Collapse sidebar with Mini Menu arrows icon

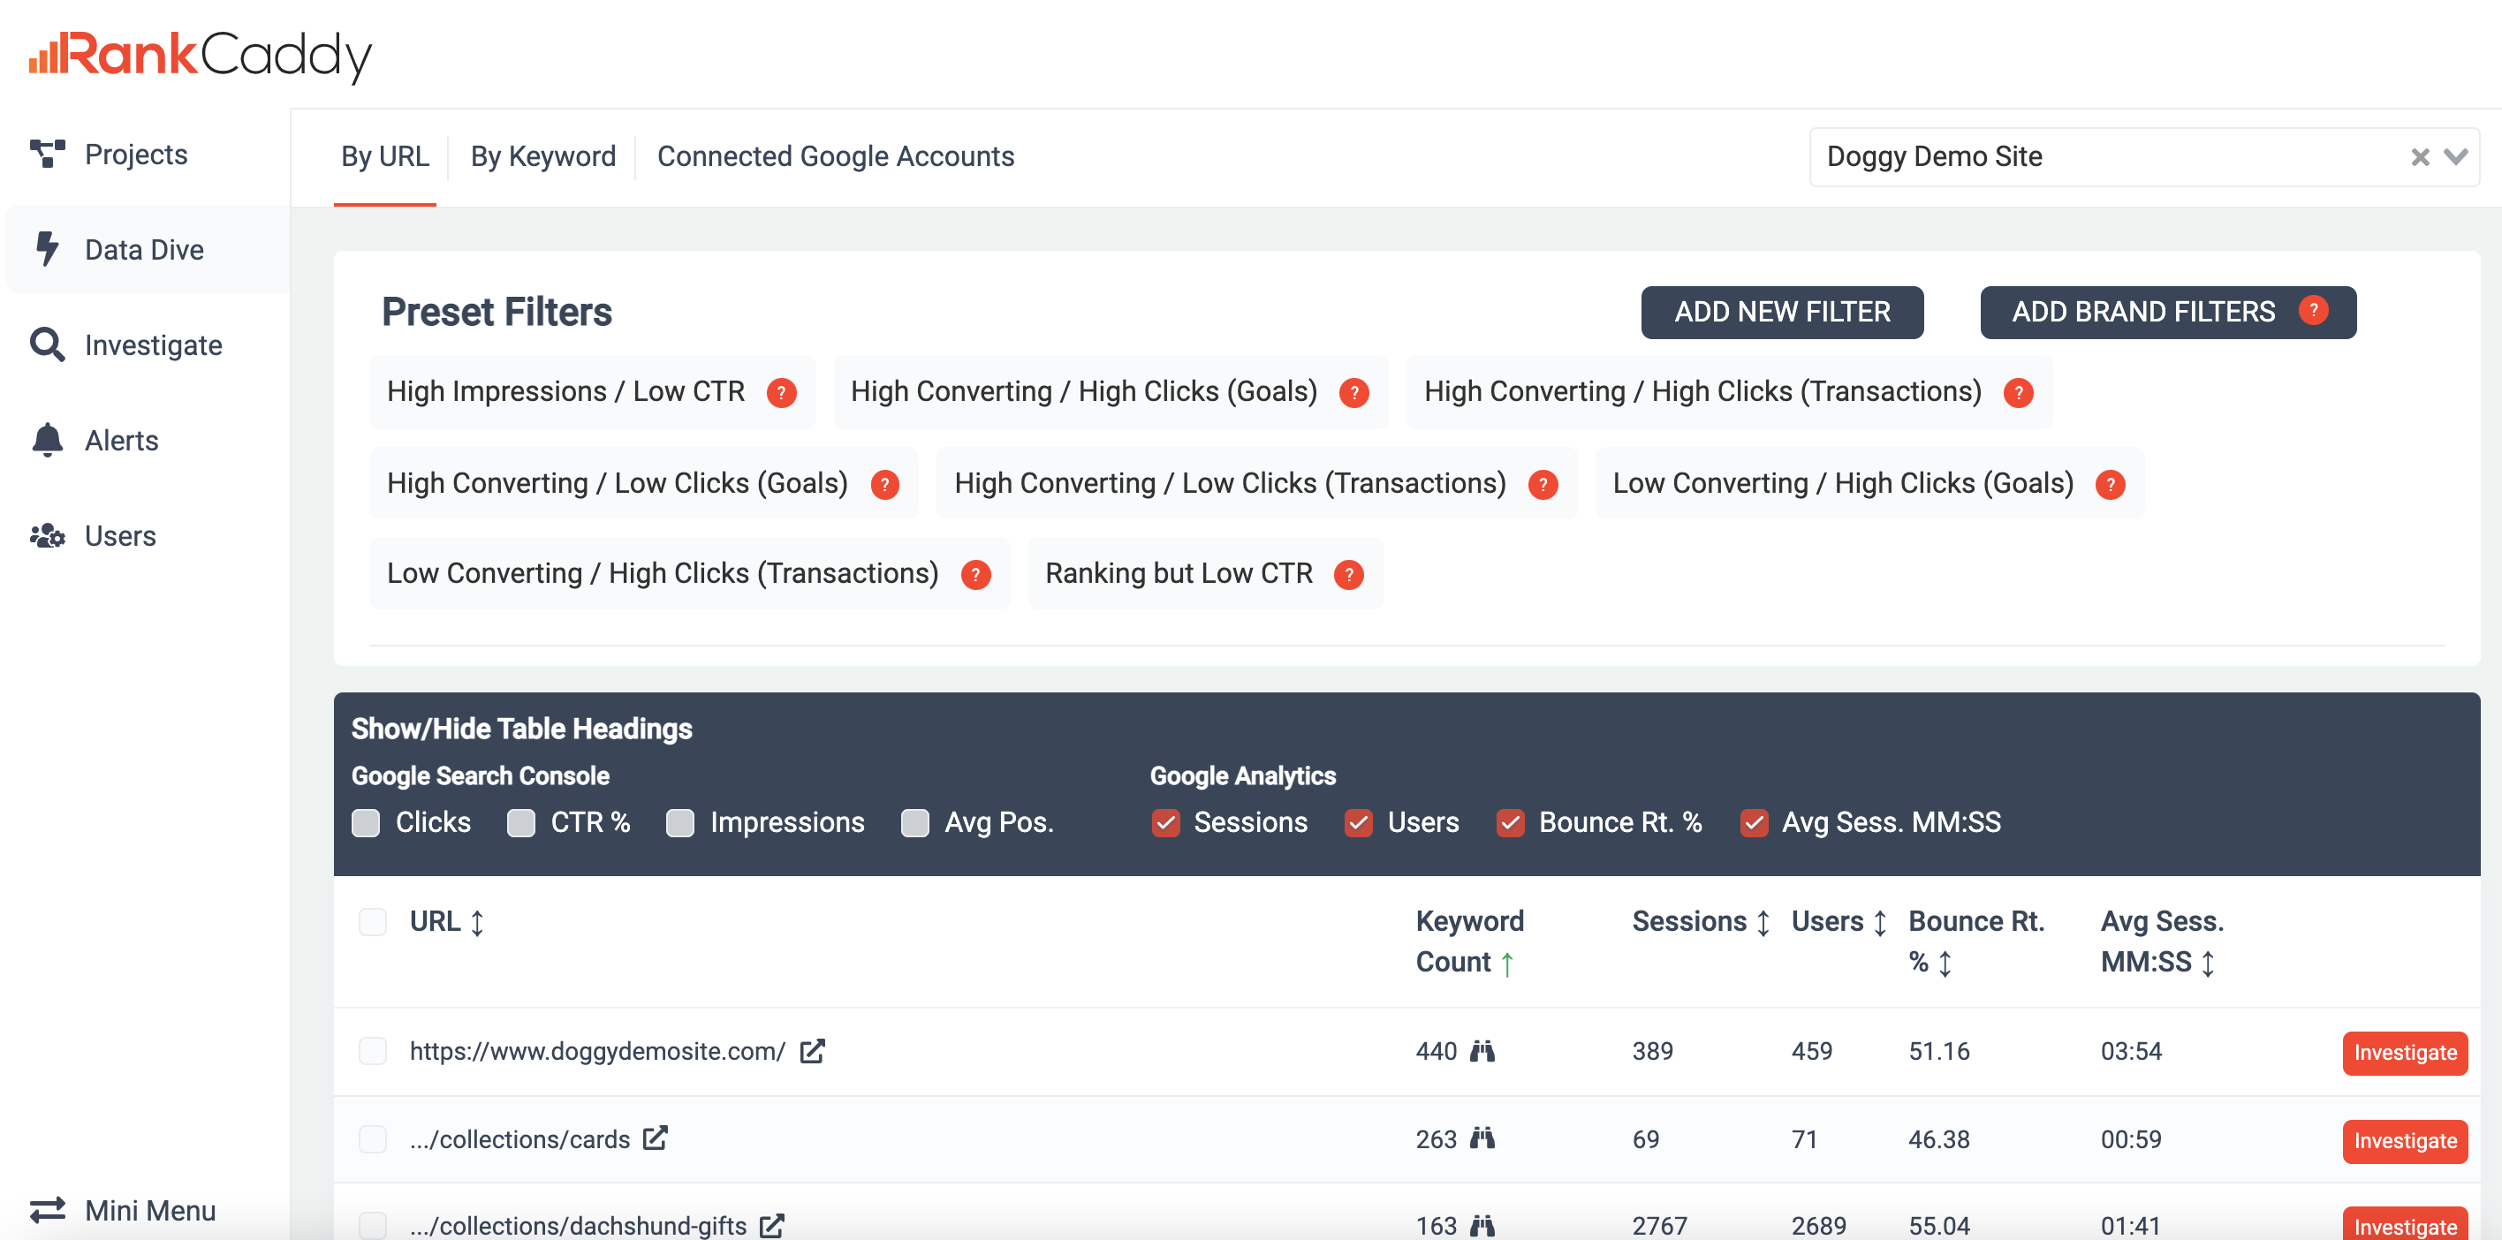[x=47, y=1210]
